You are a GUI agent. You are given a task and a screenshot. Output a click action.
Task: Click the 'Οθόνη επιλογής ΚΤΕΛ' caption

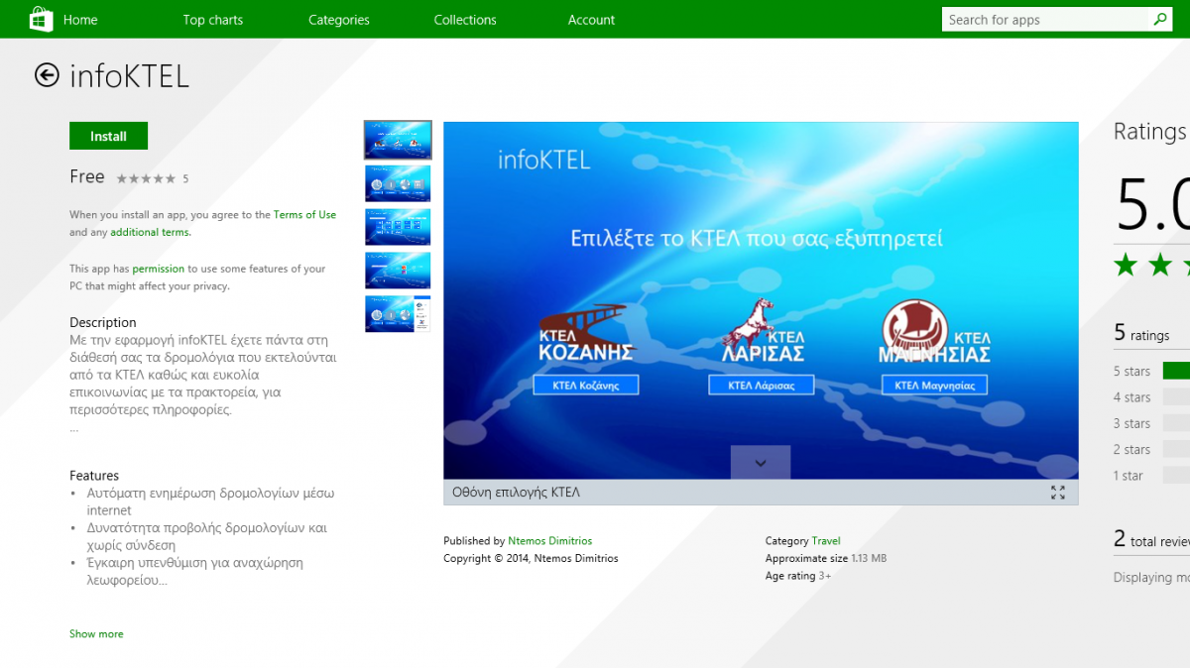coord(516,493)
